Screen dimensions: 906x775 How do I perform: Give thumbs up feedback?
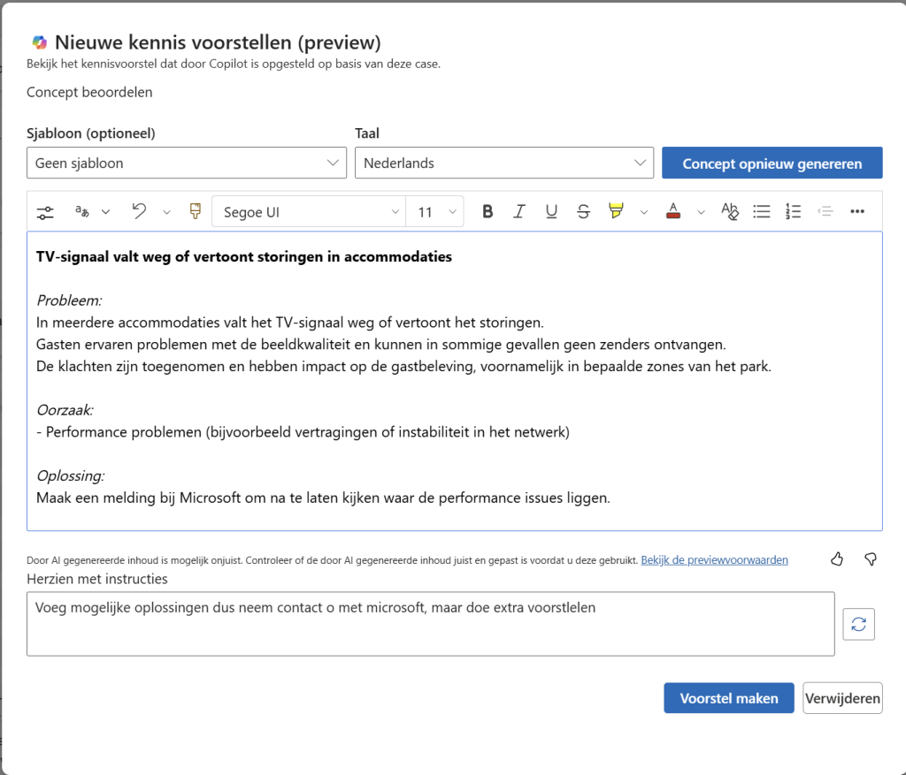(x=837, y=558)
